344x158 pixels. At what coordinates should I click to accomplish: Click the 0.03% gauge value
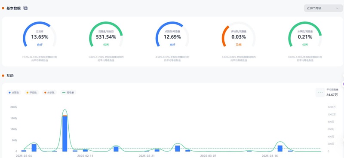(x=239, y=37)
